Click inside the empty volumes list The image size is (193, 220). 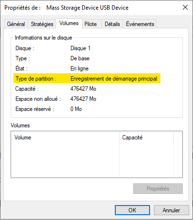tap(96, 160)
